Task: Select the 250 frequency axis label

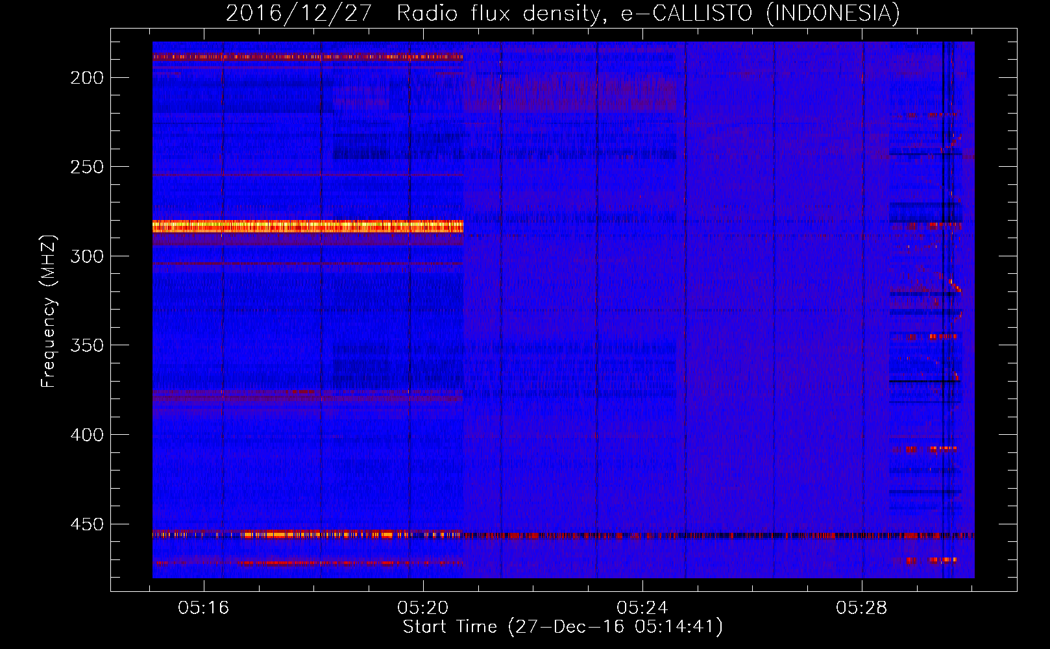Action: [x=86, y=167]
